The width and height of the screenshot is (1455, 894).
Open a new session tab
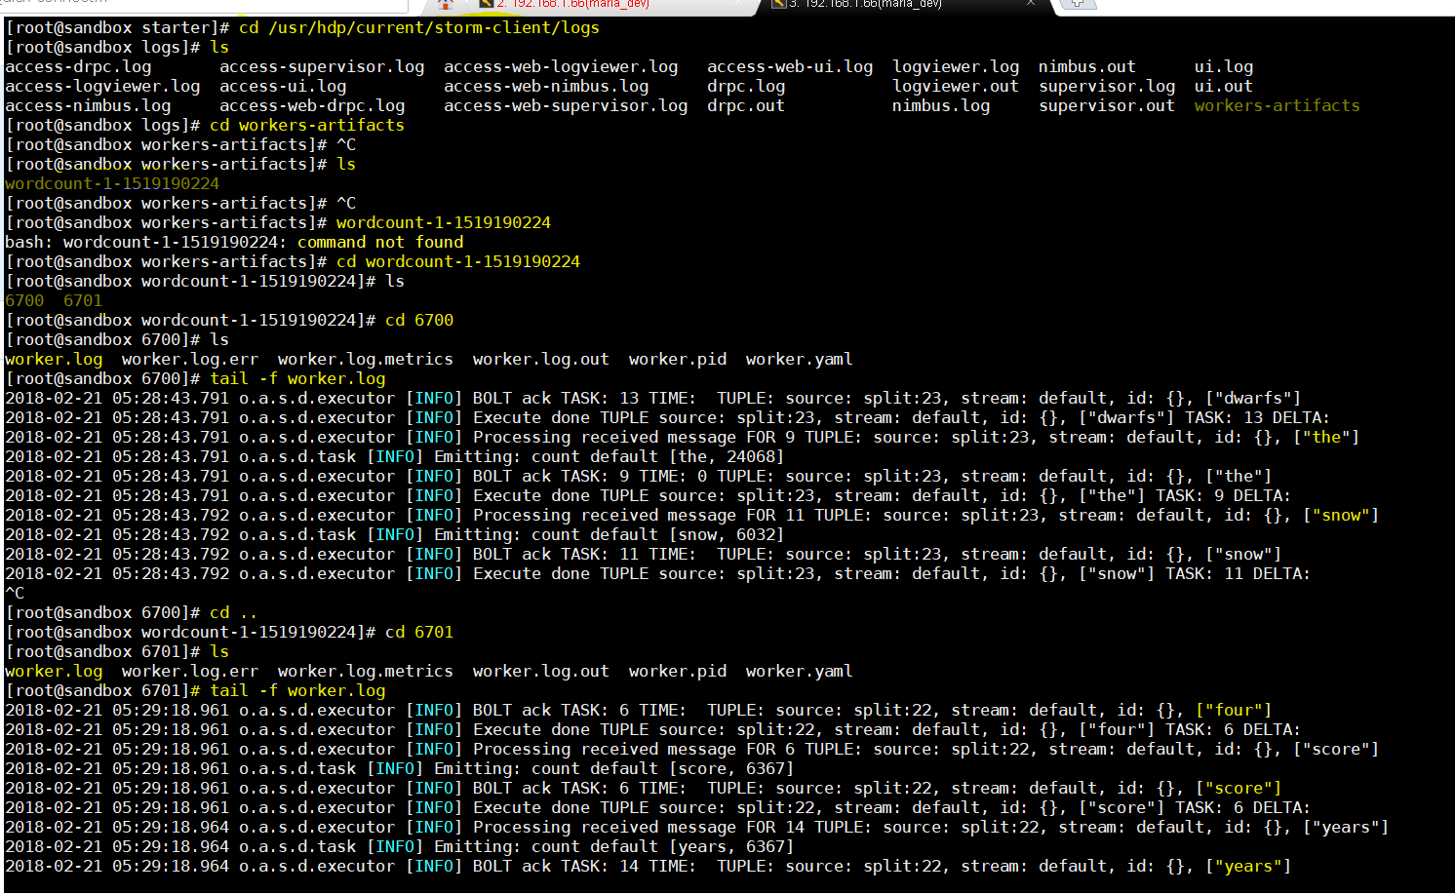click(x=1078, y=4)
